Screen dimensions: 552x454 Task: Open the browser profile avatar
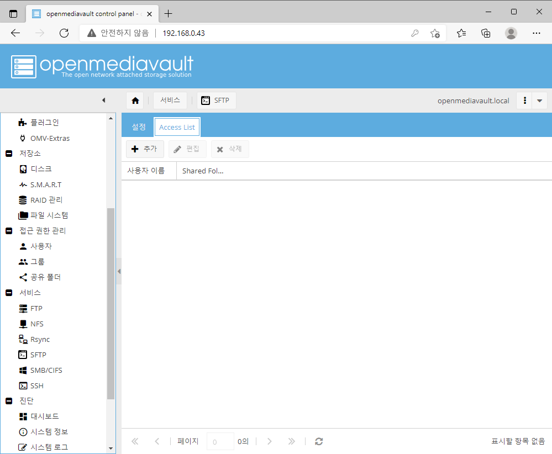511,33
